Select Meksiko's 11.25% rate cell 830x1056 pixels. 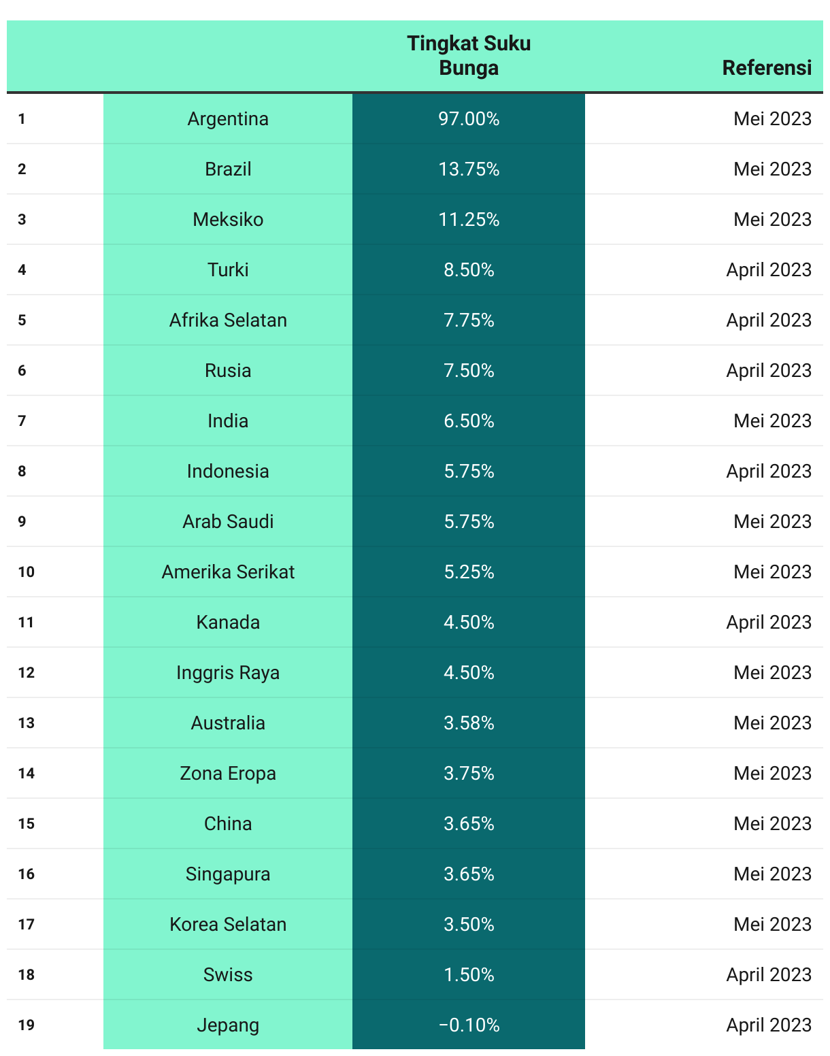469,219
